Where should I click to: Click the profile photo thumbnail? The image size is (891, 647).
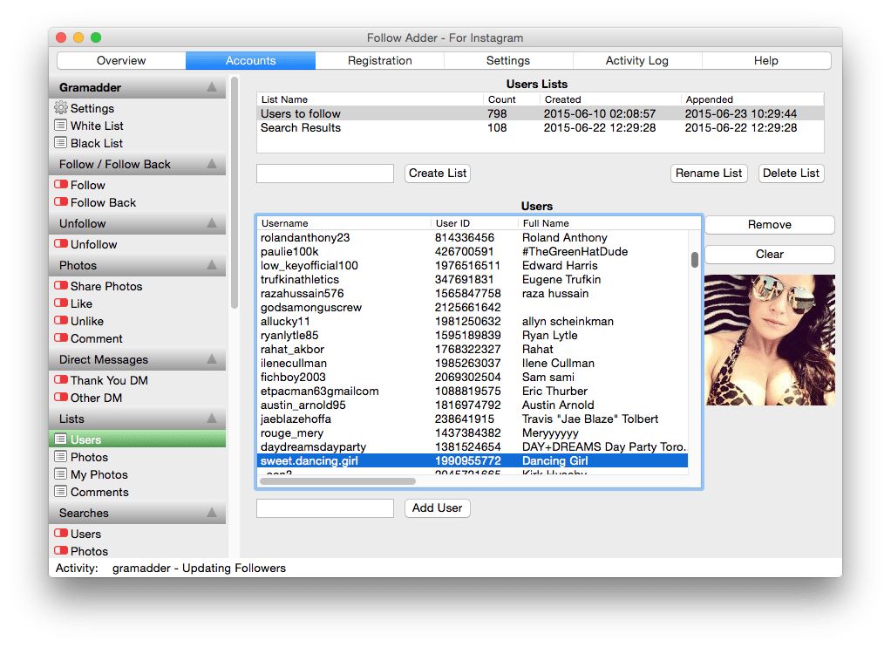tap(770, 340)
